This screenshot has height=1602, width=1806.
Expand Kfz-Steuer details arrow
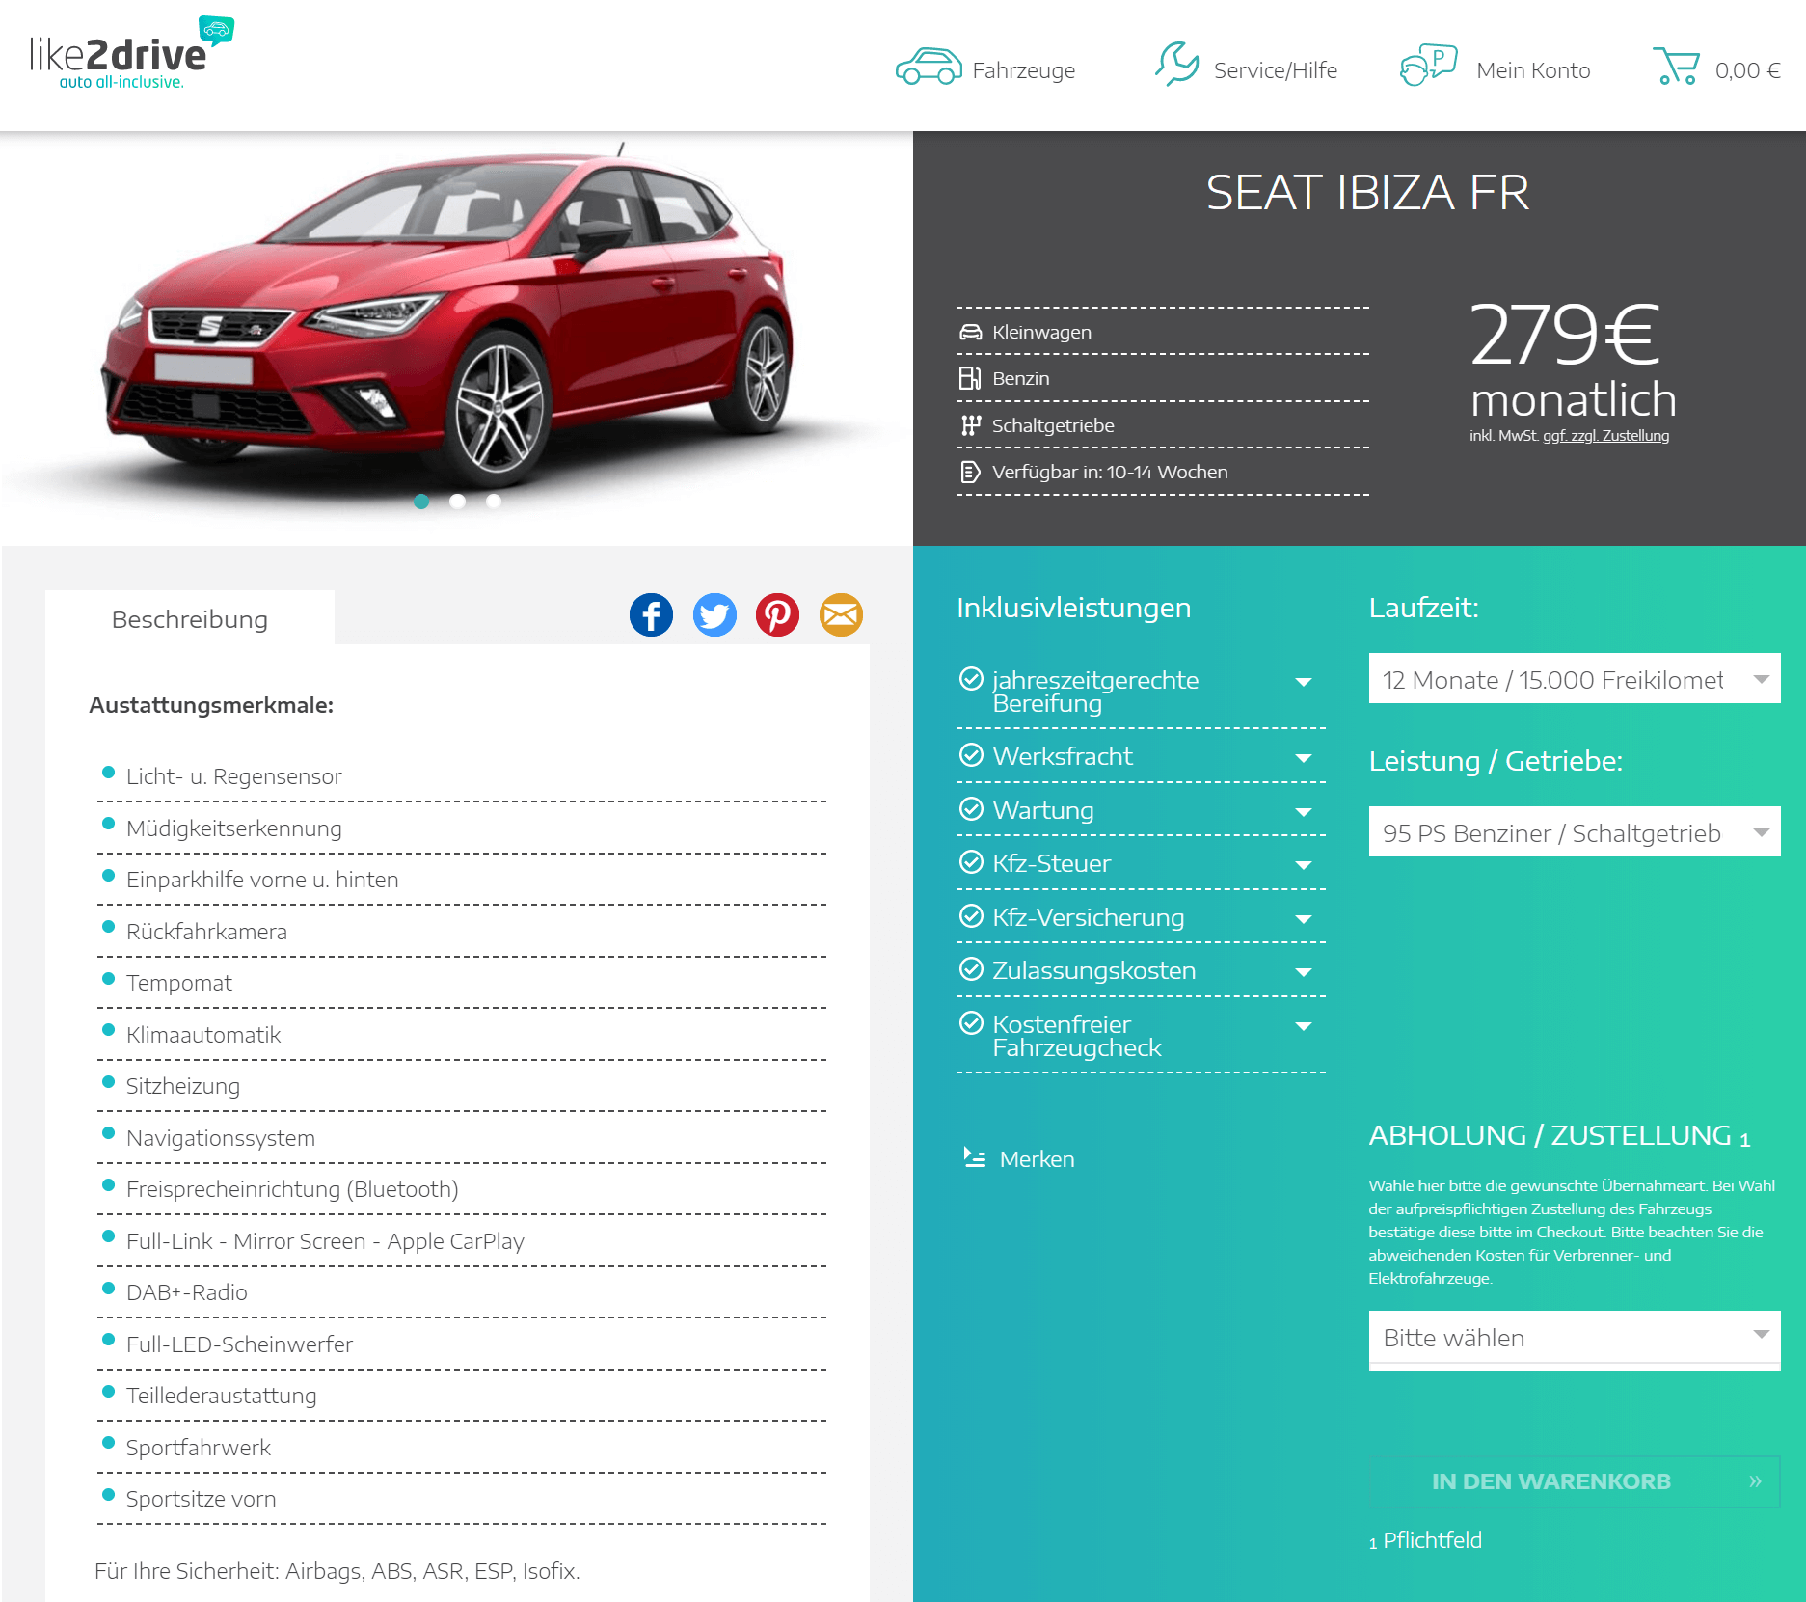pyautogui.click(x=1304, y=866)
